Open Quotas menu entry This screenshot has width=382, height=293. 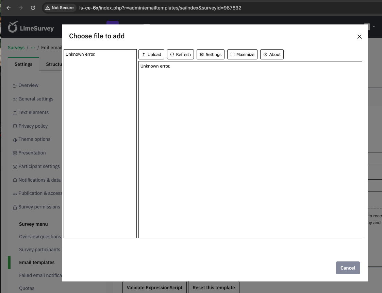[x=27, y=288]
